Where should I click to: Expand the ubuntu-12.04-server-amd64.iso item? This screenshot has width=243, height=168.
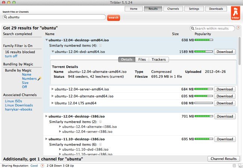pos(52,89)
